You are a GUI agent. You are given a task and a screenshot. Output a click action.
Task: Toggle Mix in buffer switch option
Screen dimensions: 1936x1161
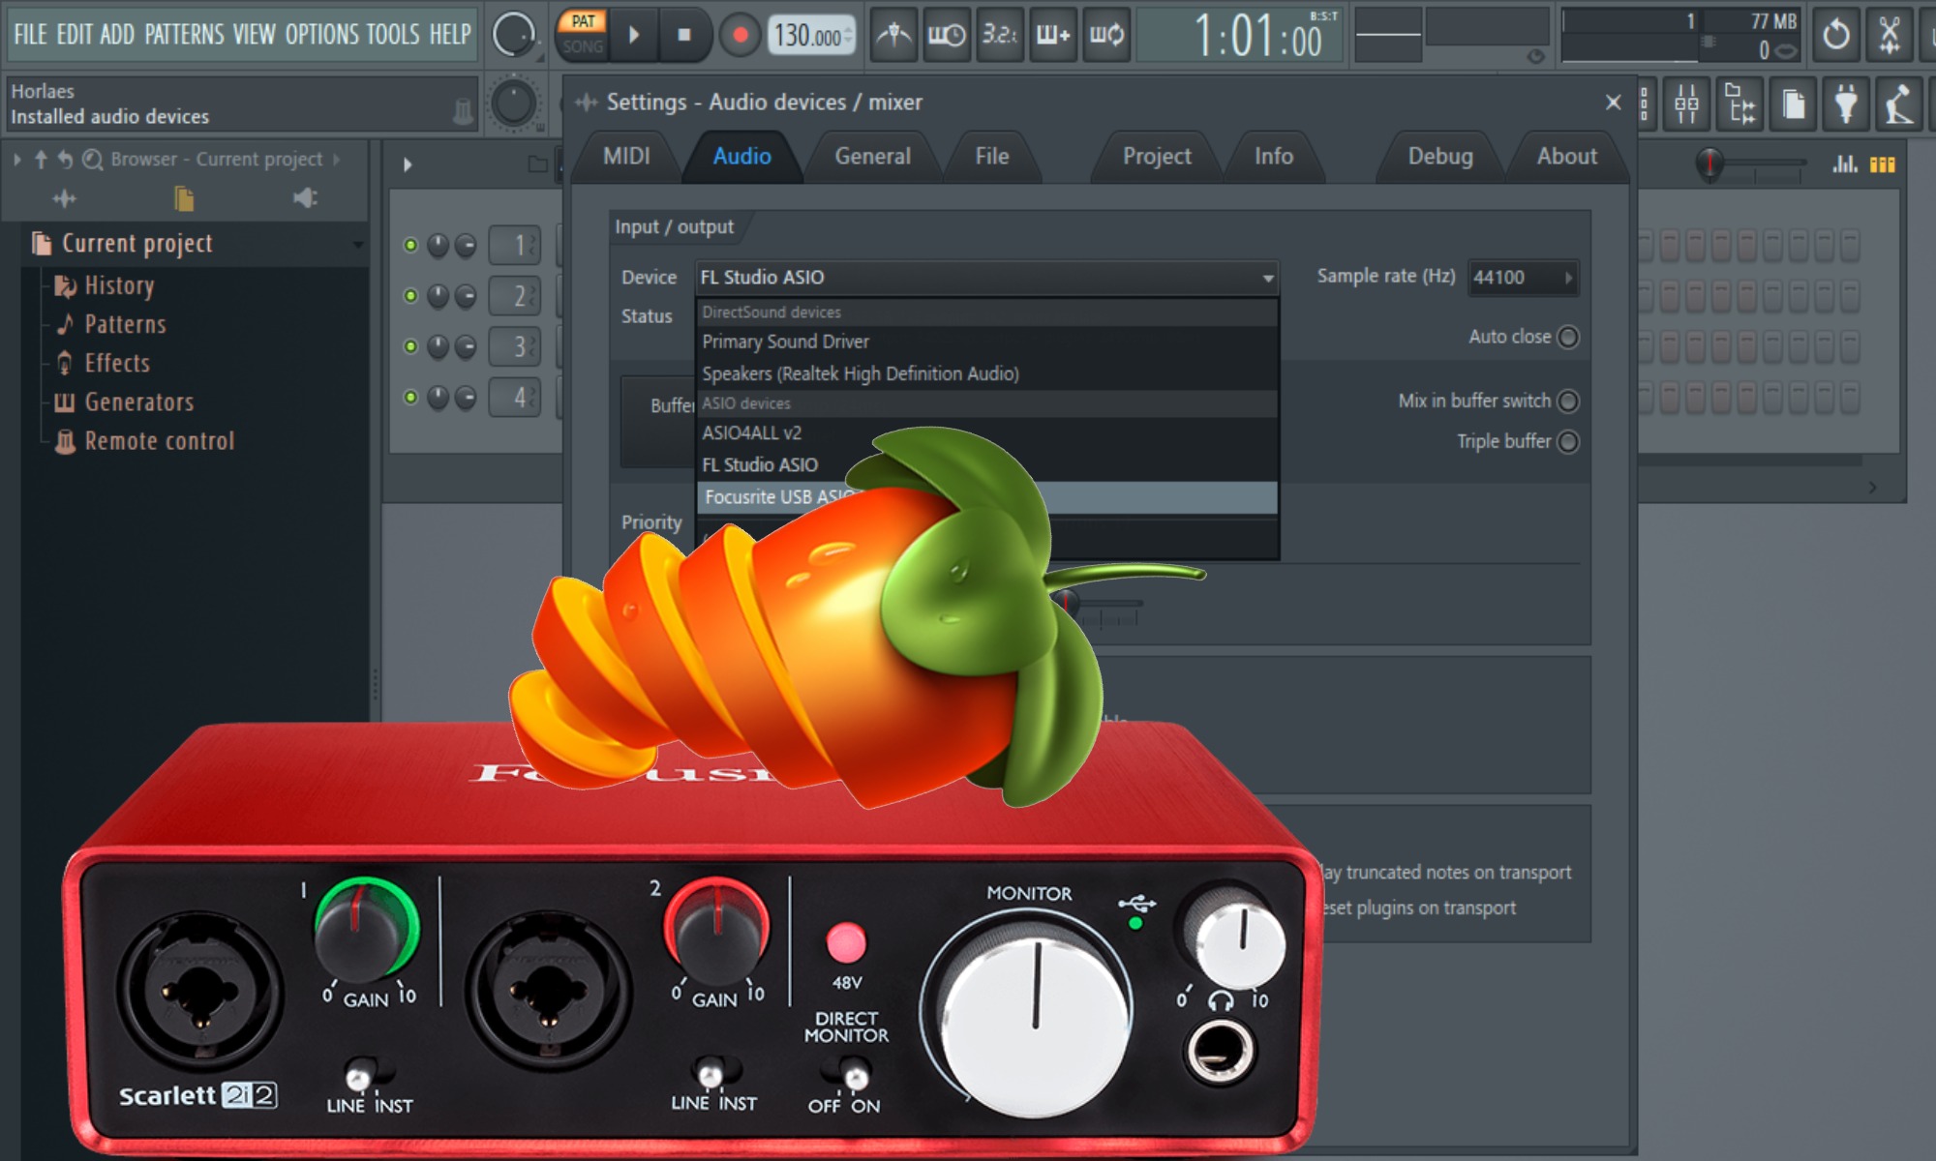pos(1568,401)
